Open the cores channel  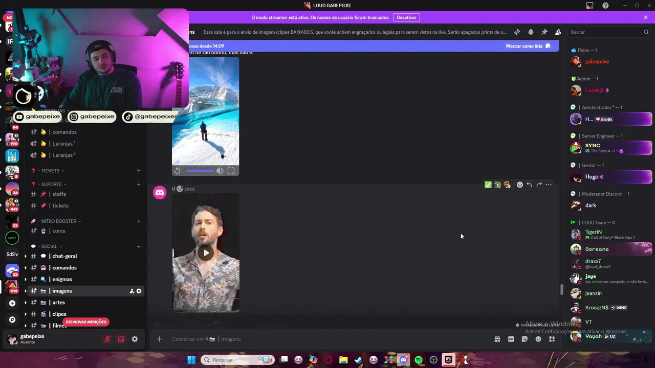(x=85, y=231)
